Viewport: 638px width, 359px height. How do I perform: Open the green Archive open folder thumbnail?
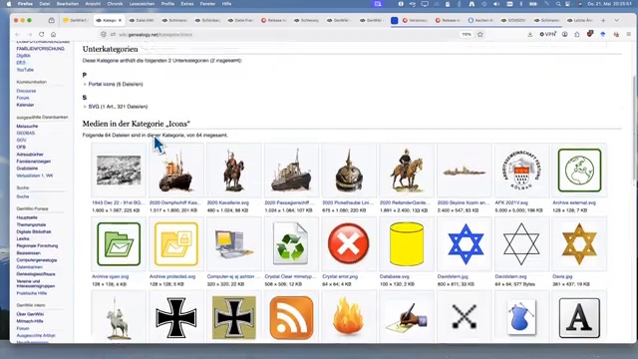coord(119,243)
